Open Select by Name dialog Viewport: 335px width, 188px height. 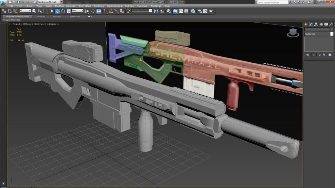point(40,11)
